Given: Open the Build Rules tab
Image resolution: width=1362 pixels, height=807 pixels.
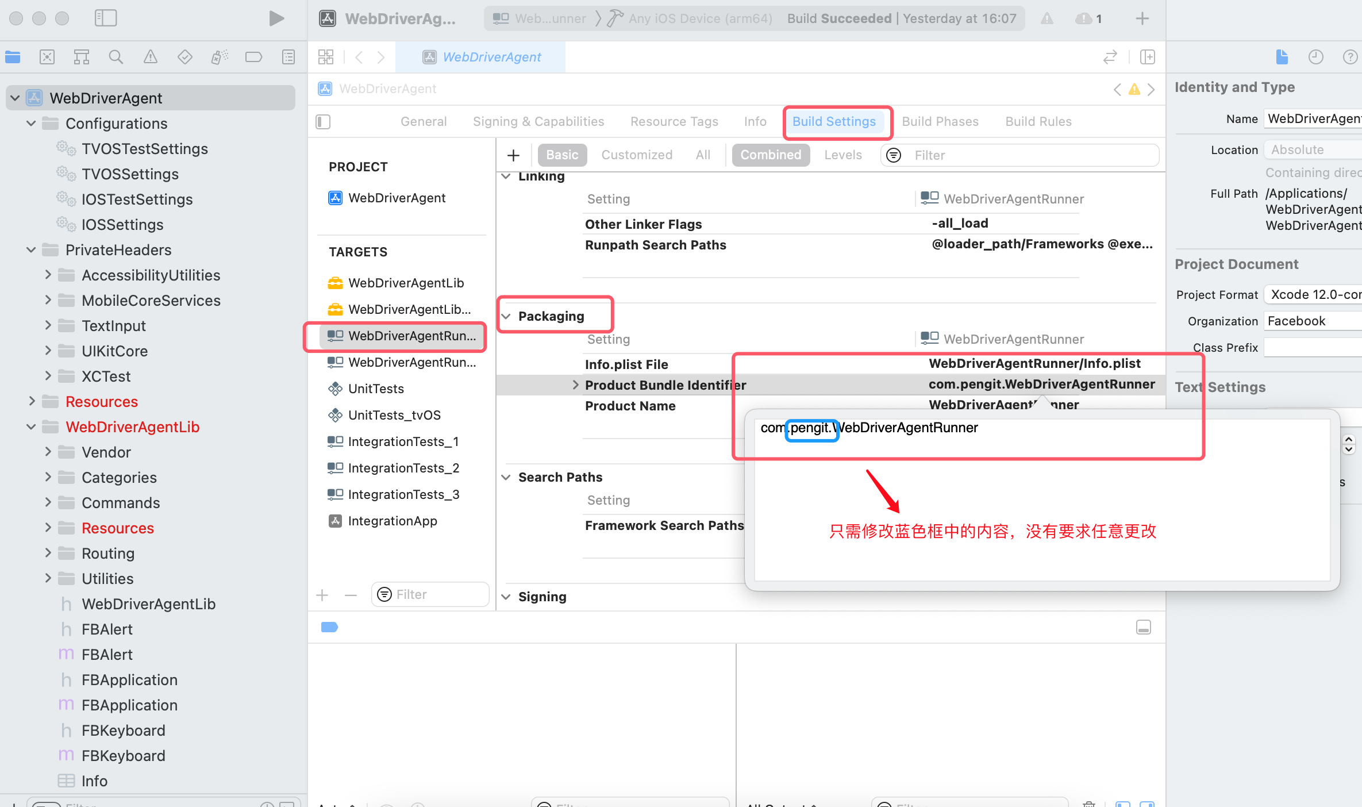Looking at the screenshot, I should [1038, 122].
